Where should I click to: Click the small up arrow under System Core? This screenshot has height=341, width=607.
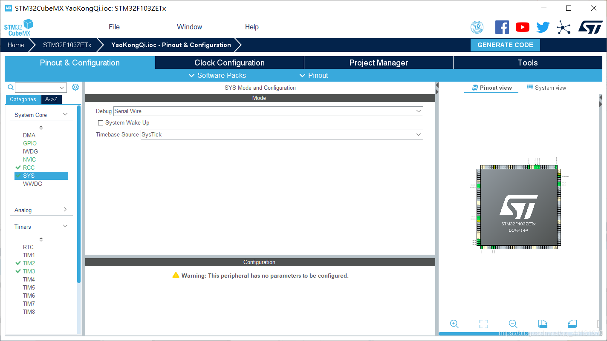(x=41, y=127)
